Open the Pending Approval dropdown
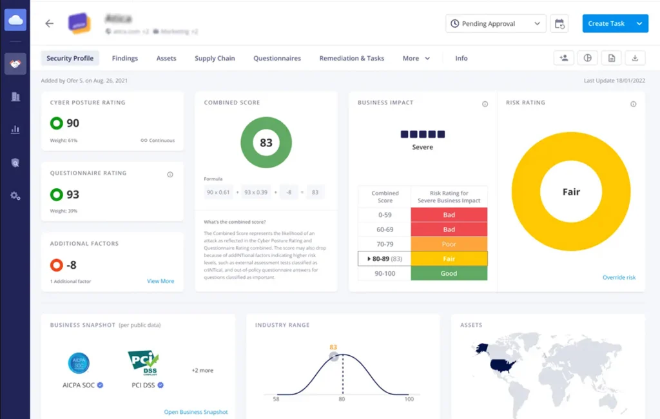 pyautogui.click(x=495, y=23)
